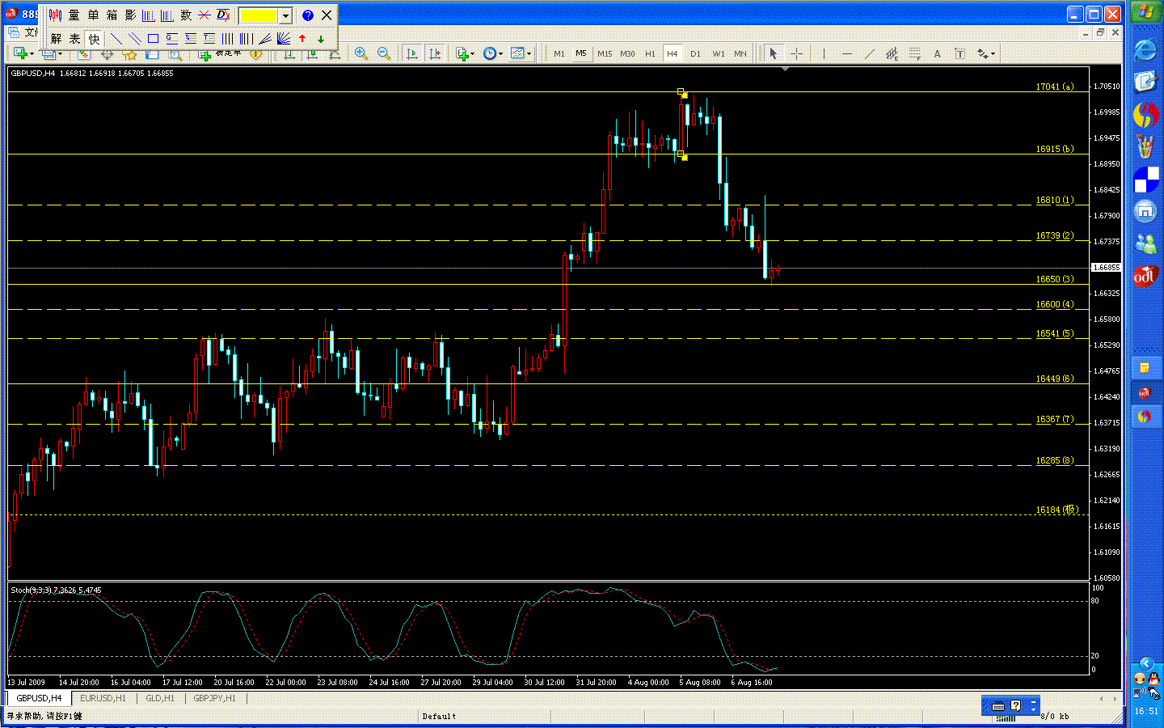The width and height of the screenshot is (1164, 728).
Task: Select the equidistant channel tool
Action: pos(892,53)
